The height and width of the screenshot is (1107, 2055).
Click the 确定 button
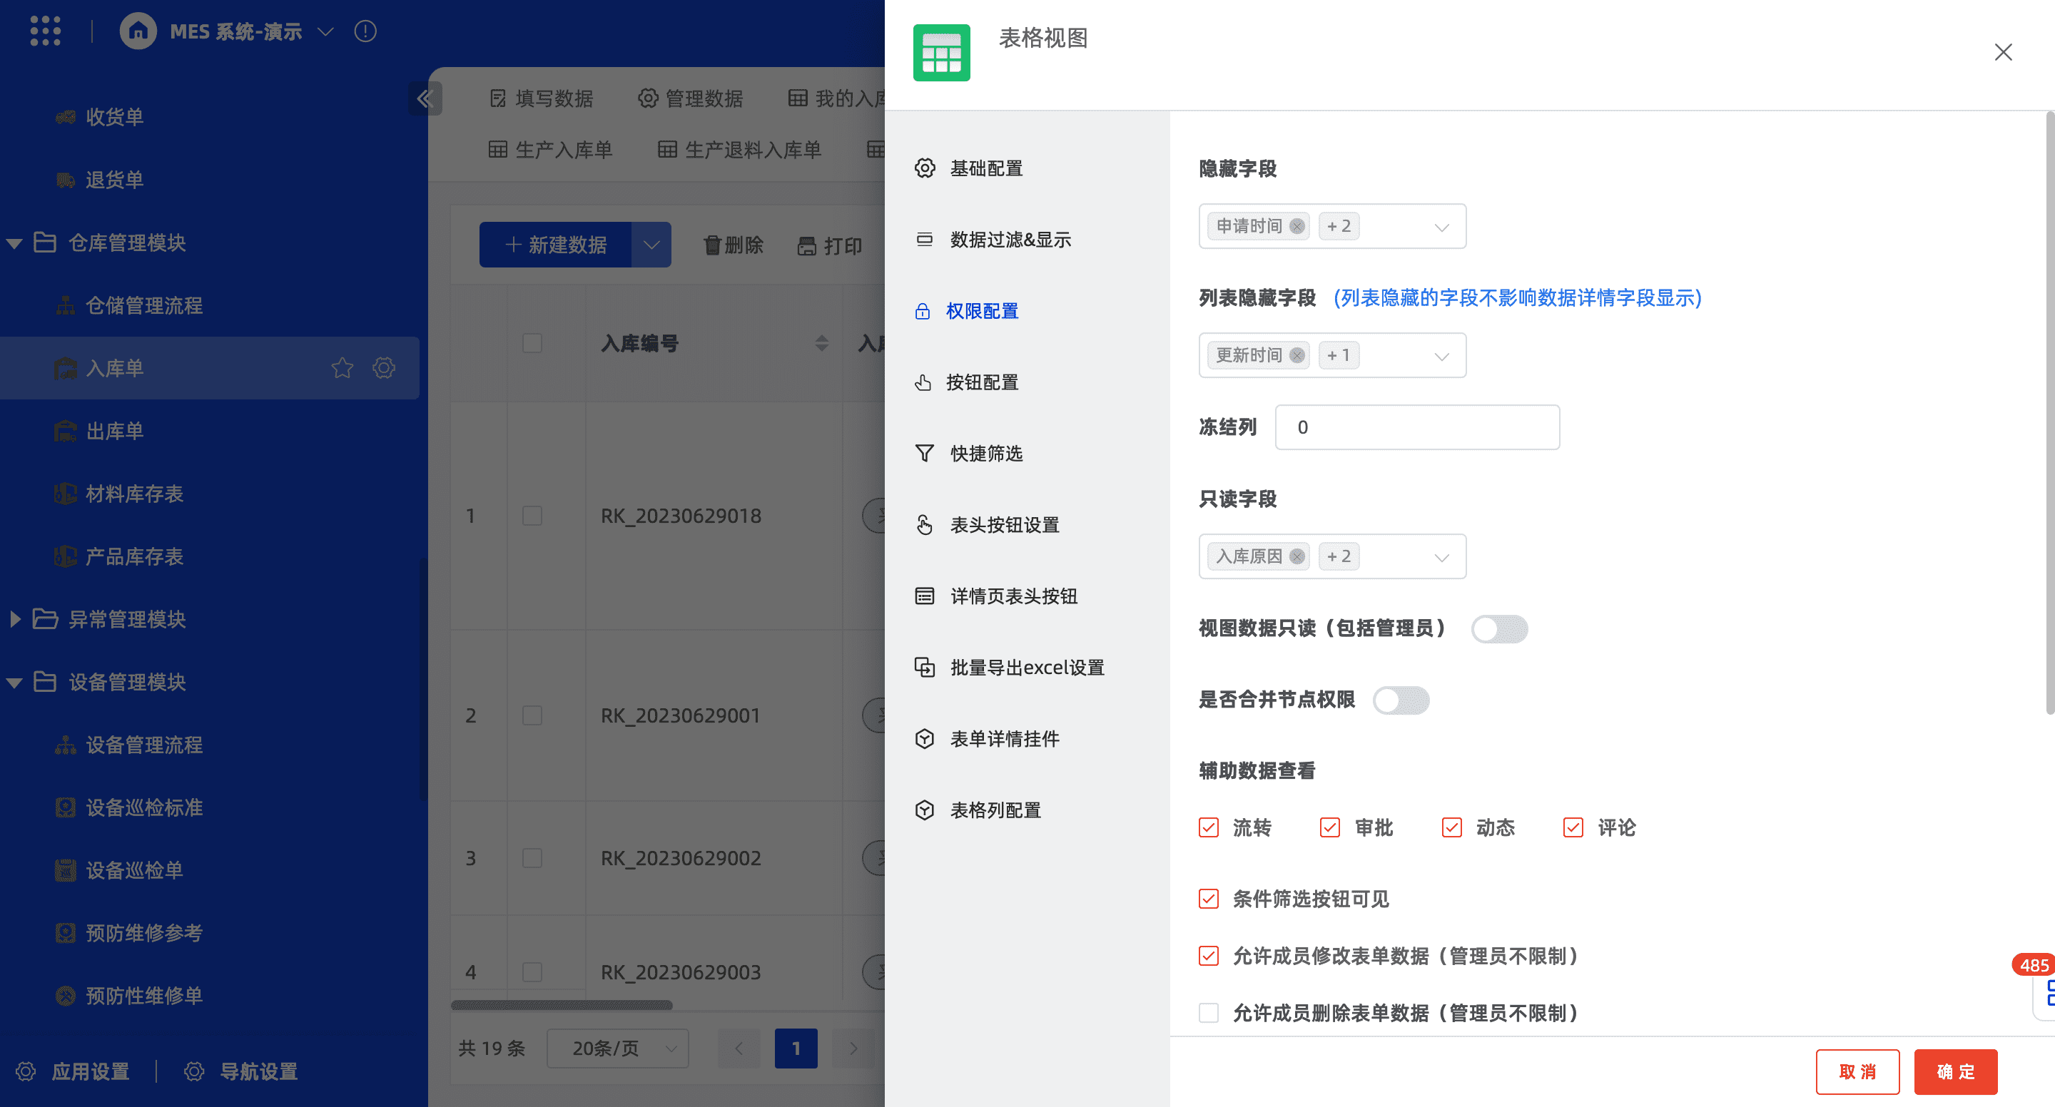1955,1071
